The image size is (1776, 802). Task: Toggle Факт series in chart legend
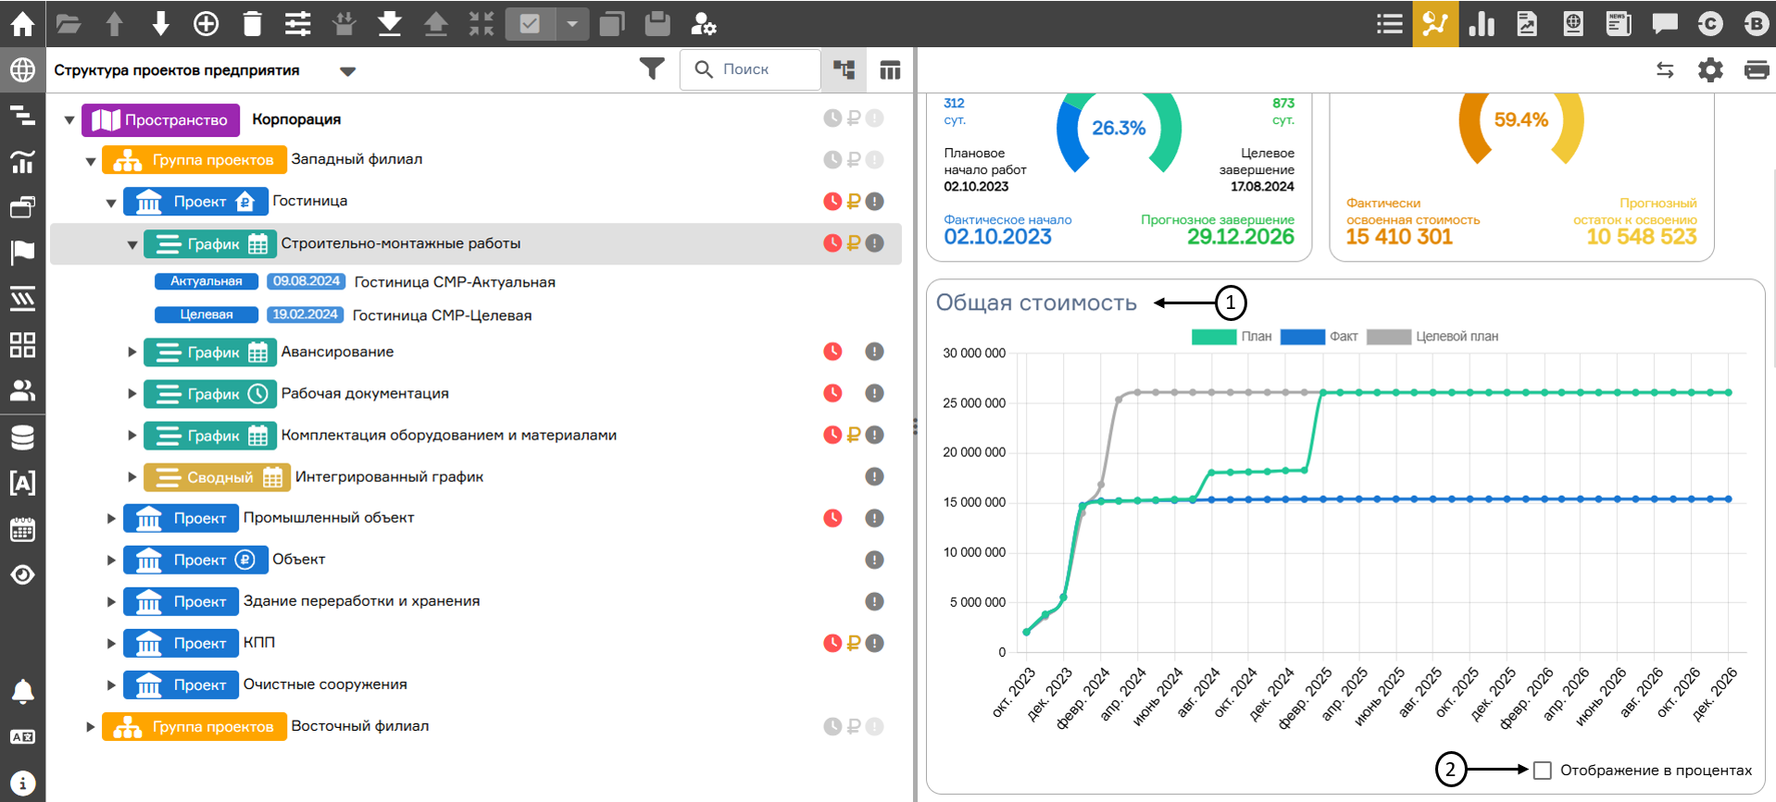click(1319, 337)
